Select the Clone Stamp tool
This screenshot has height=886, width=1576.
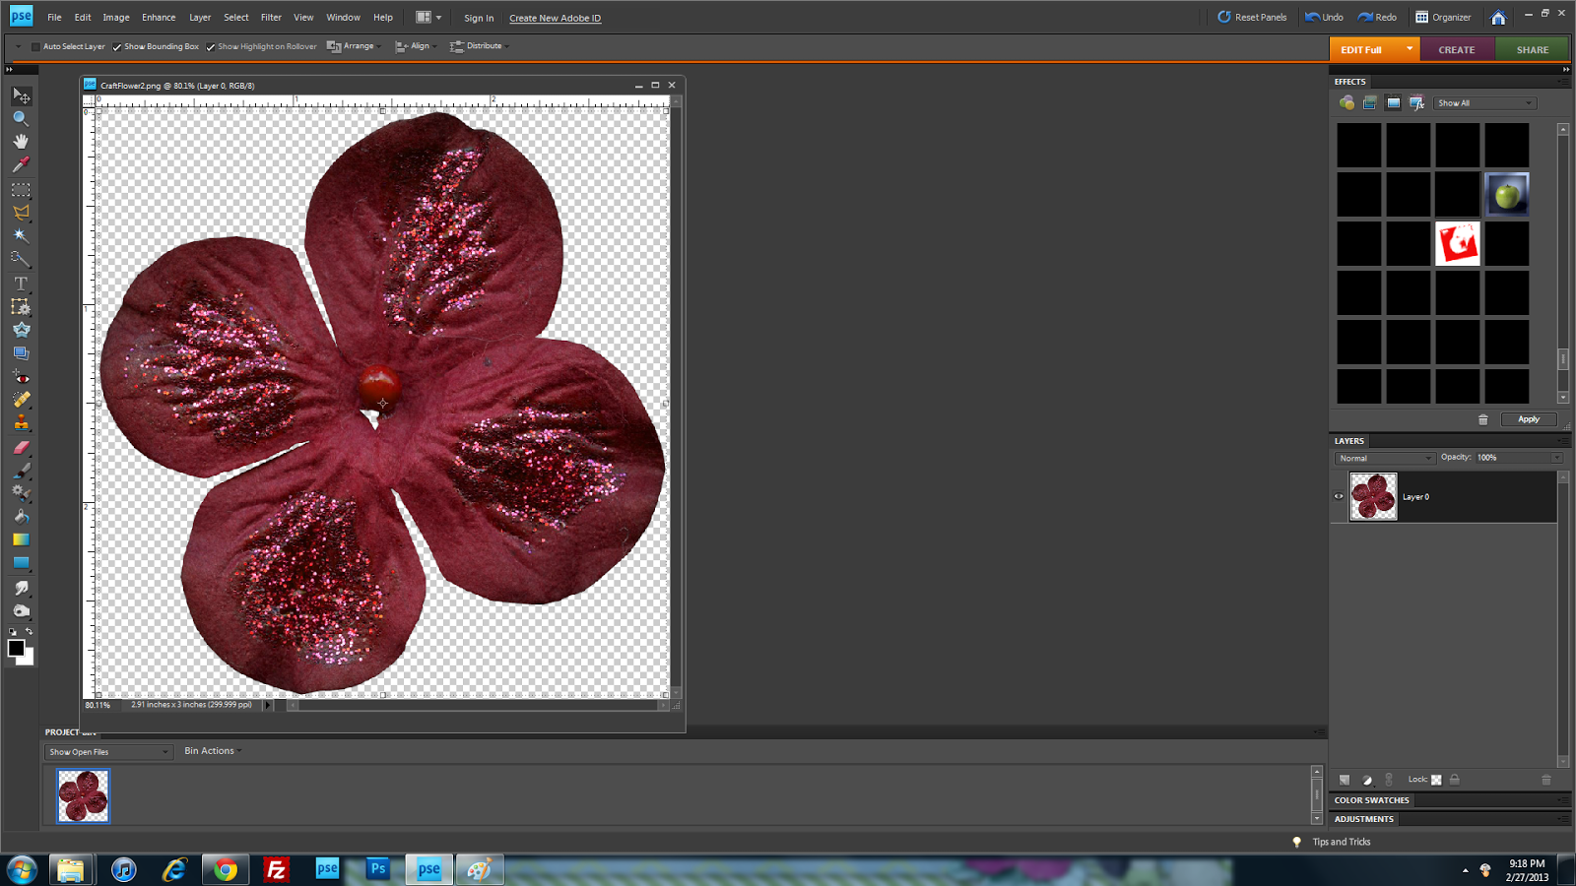coord(21,421)
